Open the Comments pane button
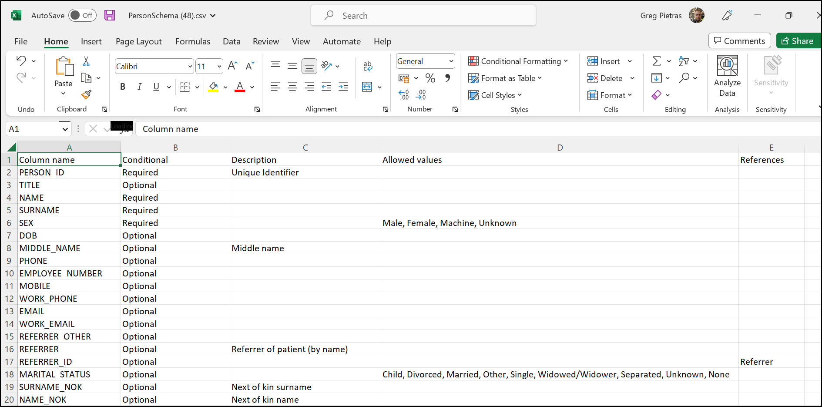This screenshot has height=407, width=822. click(739, 41)
